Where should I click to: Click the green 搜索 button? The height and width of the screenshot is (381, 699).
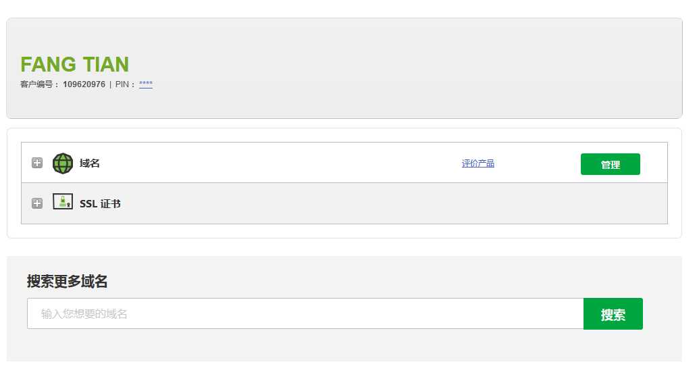click(x=613, y=313)
